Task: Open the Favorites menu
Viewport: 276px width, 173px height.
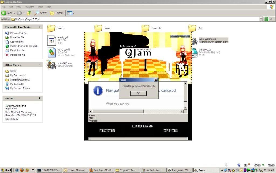Action: 29,7
